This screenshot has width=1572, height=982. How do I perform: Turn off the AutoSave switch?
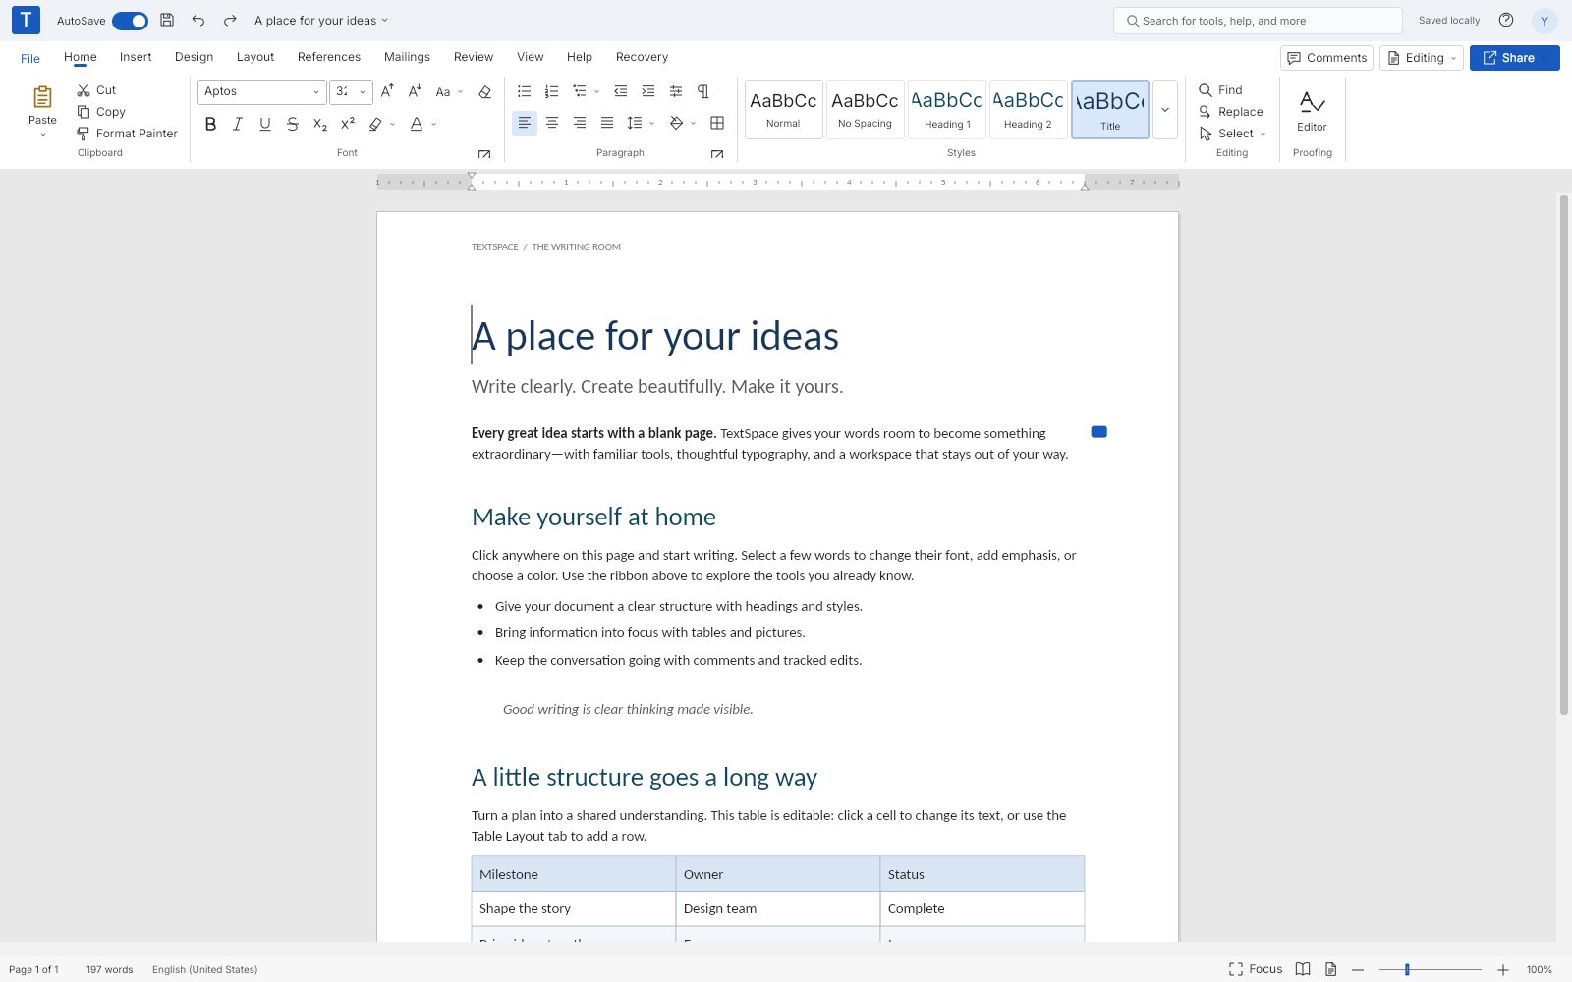pos(130,21)
